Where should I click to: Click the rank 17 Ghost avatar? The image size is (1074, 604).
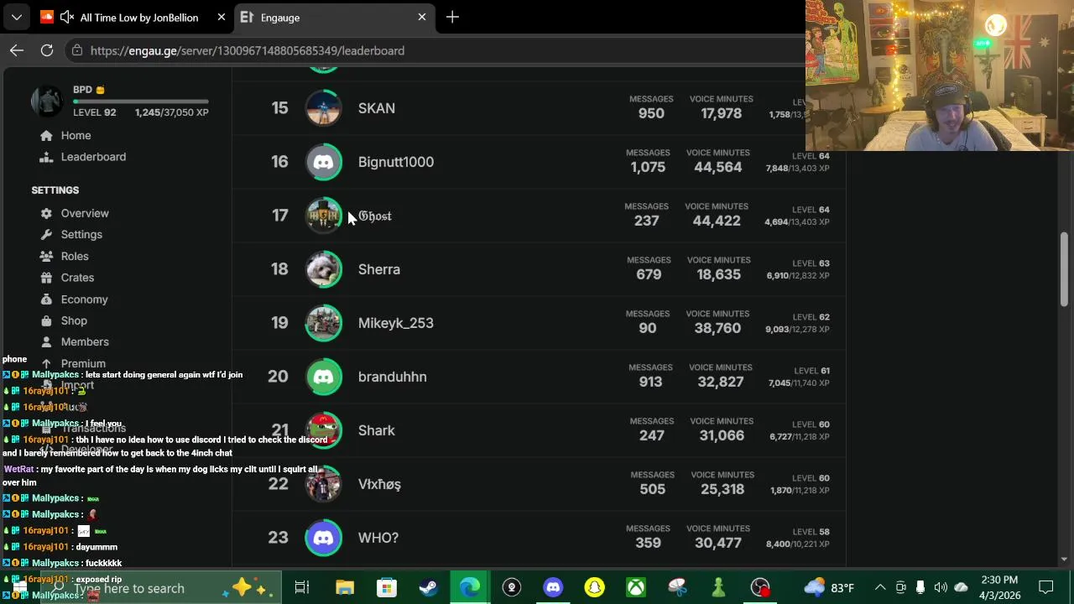pos(323,216)
